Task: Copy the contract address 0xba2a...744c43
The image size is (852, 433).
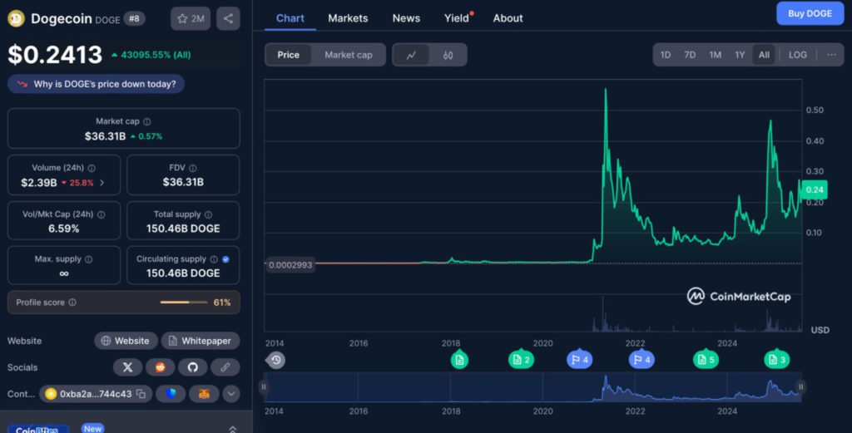Action: (x=141, y=394)
